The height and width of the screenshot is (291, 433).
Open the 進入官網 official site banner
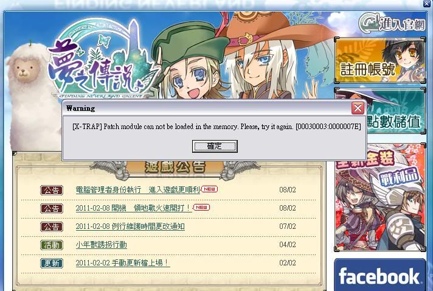392,24
